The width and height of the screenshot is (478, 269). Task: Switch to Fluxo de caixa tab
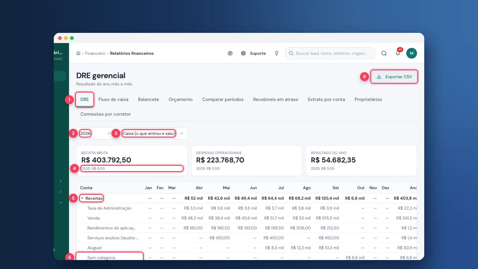coord(113,100)
